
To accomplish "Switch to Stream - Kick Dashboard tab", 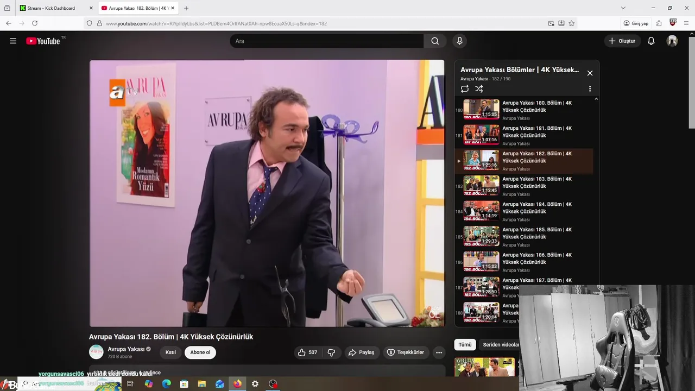I will pyautogui.click(x=56, y=8).
